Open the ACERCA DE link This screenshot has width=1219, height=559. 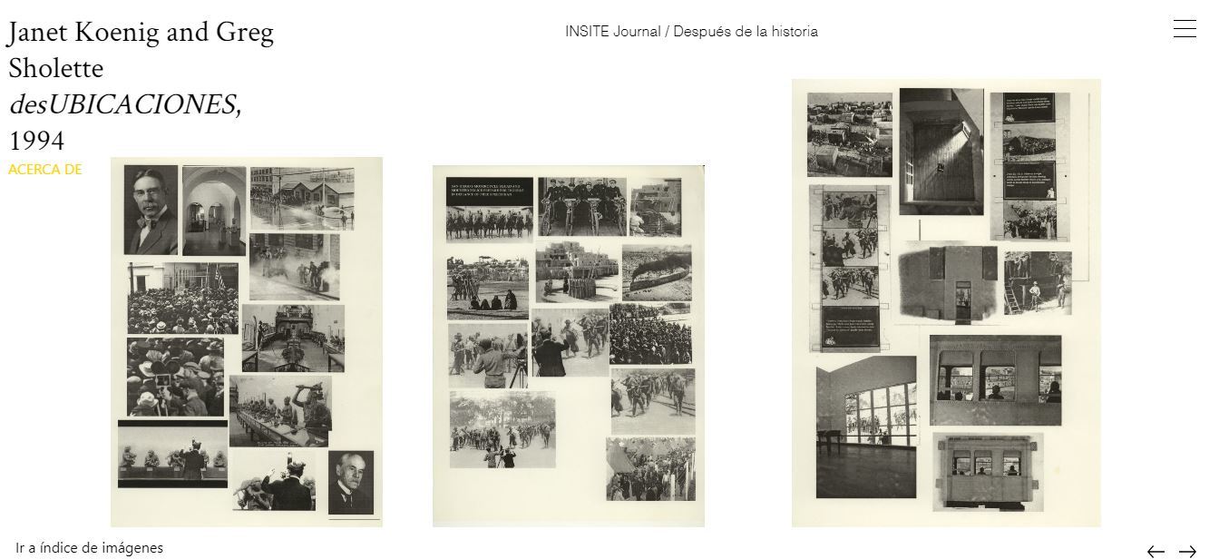click(x=45, y=170)
